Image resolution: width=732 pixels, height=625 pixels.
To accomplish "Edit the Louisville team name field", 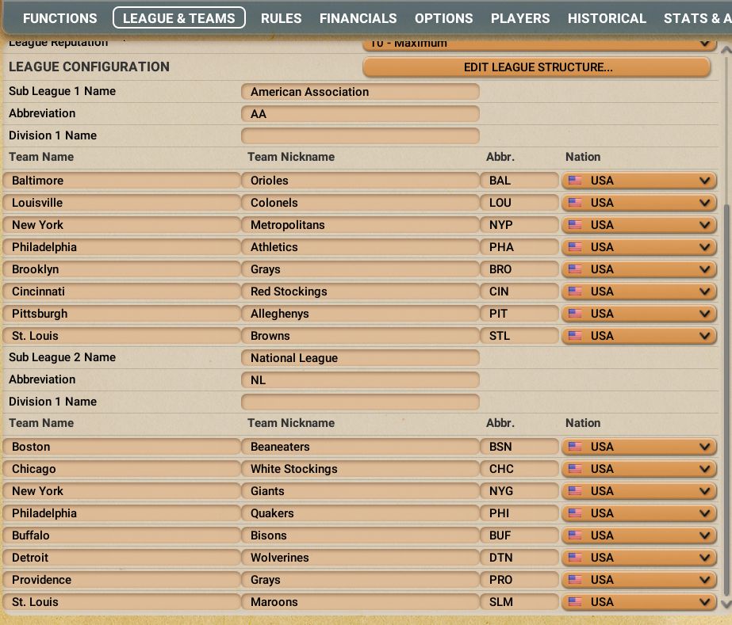I will [x=121, y=203].
